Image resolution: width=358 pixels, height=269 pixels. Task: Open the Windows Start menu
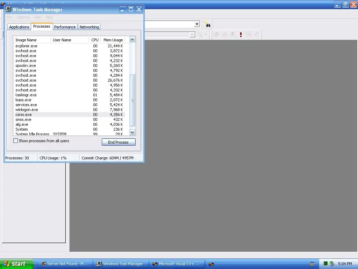17,264
